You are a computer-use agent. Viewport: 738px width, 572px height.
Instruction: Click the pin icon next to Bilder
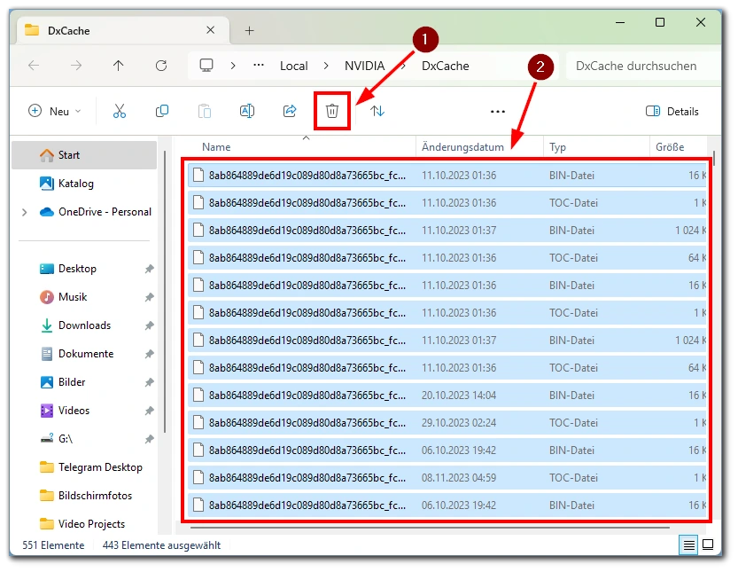coord(149,382)
